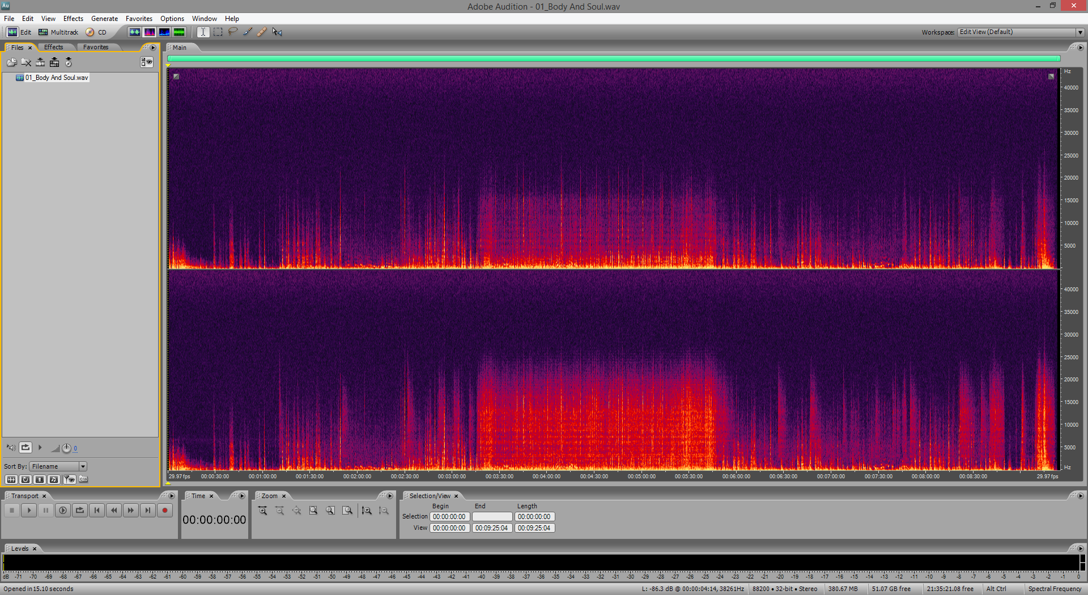
Task: Toggle show markers filter icon
Action: 69,479
